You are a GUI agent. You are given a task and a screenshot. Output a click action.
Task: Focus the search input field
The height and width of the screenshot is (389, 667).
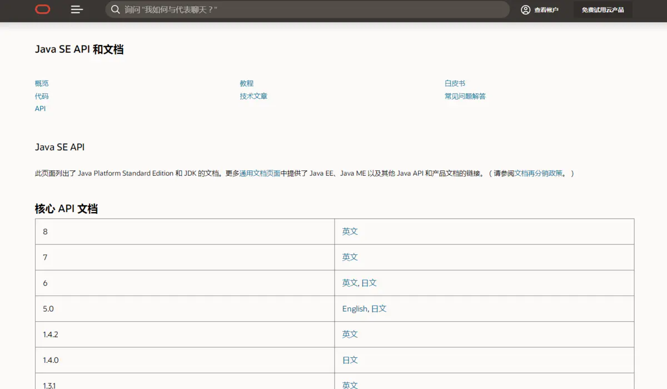pos(307,9)
